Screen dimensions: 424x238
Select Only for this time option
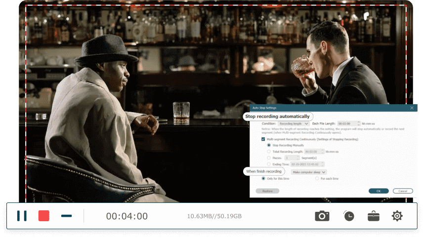coord(263,179)
